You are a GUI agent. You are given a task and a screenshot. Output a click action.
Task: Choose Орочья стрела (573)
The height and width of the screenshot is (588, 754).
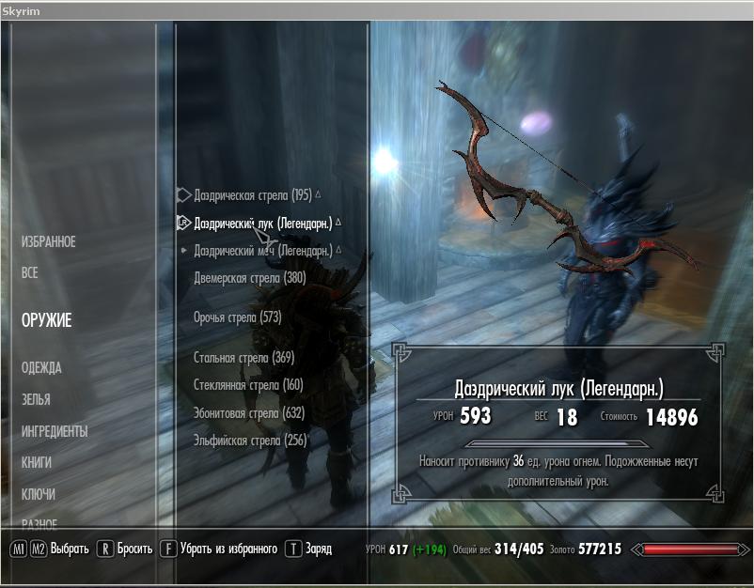(238, 317)
